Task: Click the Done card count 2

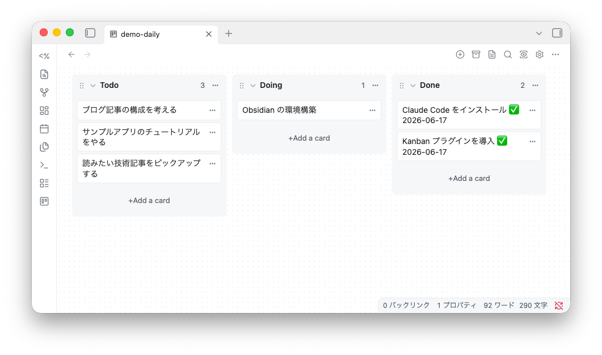Action: click(x=523, y=85)
